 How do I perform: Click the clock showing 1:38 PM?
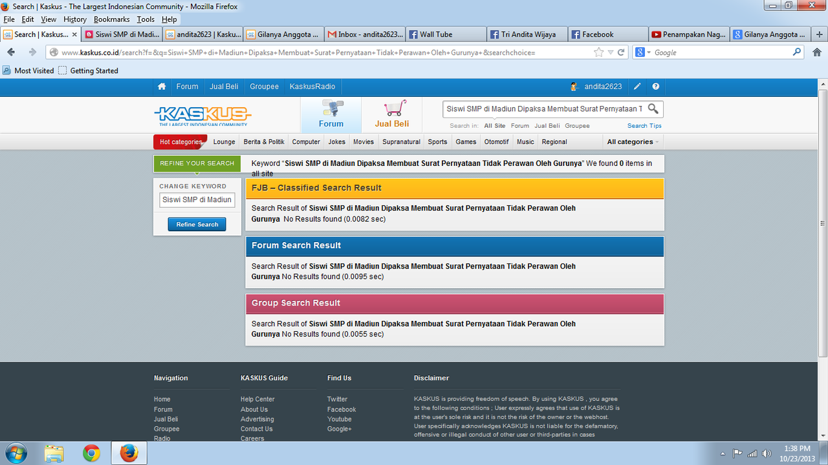pos(796,448)
